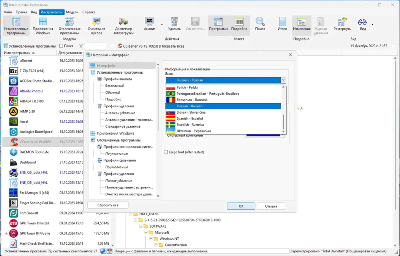
Task: Select GPU Tweak III Install icon
Action: click(13, 223)
